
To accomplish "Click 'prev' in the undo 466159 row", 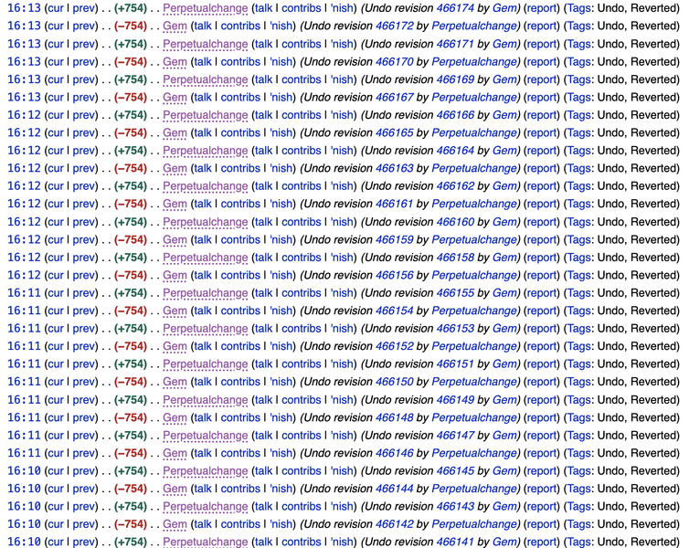I will (x=83, y=239).
